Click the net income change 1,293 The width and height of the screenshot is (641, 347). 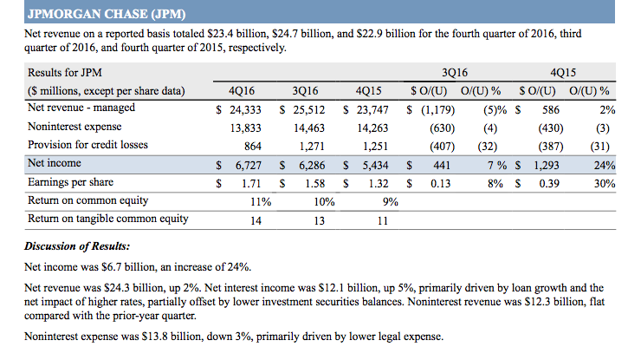point(547,166)
